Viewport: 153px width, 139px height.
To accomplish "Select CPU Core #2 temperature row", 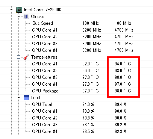I will click(76, 71).
